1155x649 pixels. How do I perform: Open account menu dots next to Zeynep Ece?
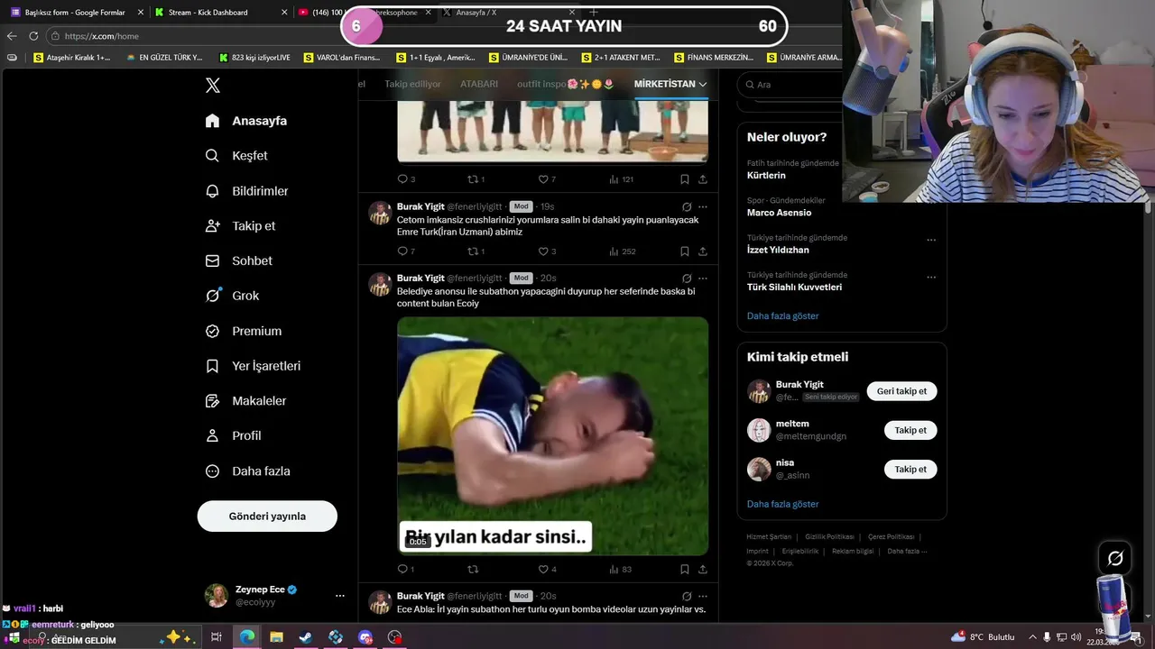(340, 596)
